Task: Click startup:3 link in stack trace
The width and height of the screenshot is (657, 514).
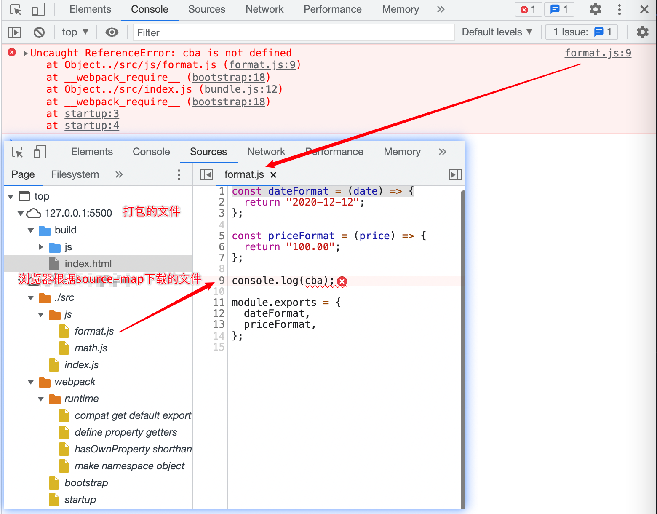Action: click(x=92, y=114)
